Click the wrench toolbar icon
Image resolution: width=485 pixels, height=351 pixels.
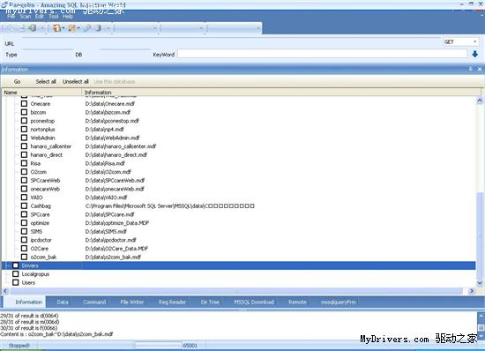87,28
